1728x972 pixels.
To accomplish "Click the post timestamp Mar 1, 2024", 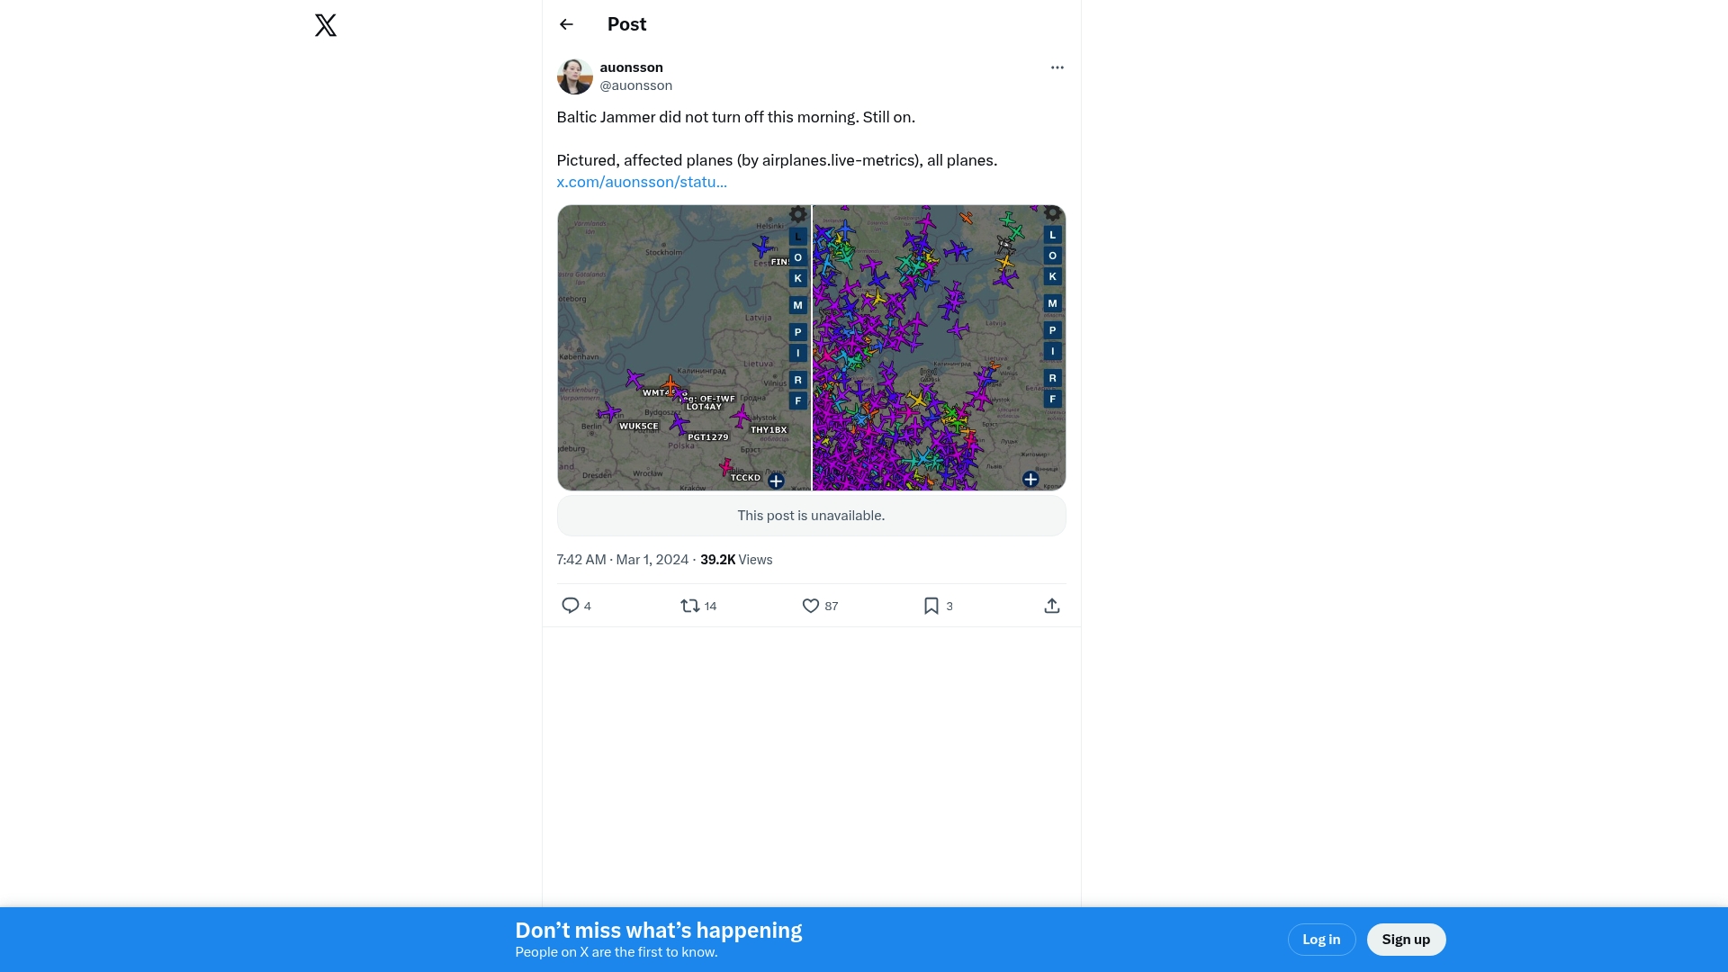I will pos(622,560).
